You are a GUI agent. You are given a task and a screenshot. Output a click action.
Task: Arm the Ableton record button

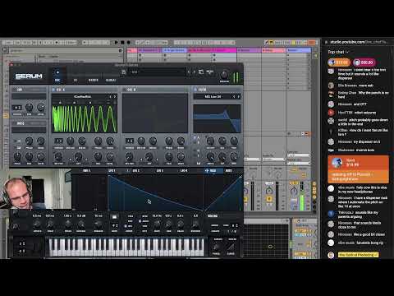click(x=128, y=43)
